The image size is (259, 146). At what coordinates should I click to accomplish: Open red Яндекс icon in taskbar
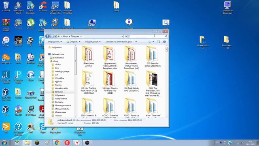67,143
